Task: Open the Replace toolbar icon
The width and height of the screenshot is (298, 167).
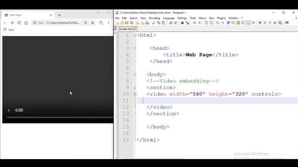Action: [187, 23]
